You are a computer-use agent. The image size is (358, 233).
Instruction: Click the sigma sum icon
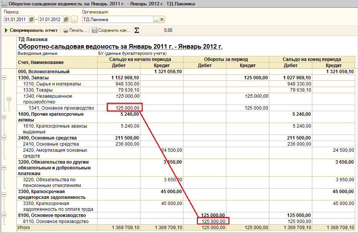[137, 30]
